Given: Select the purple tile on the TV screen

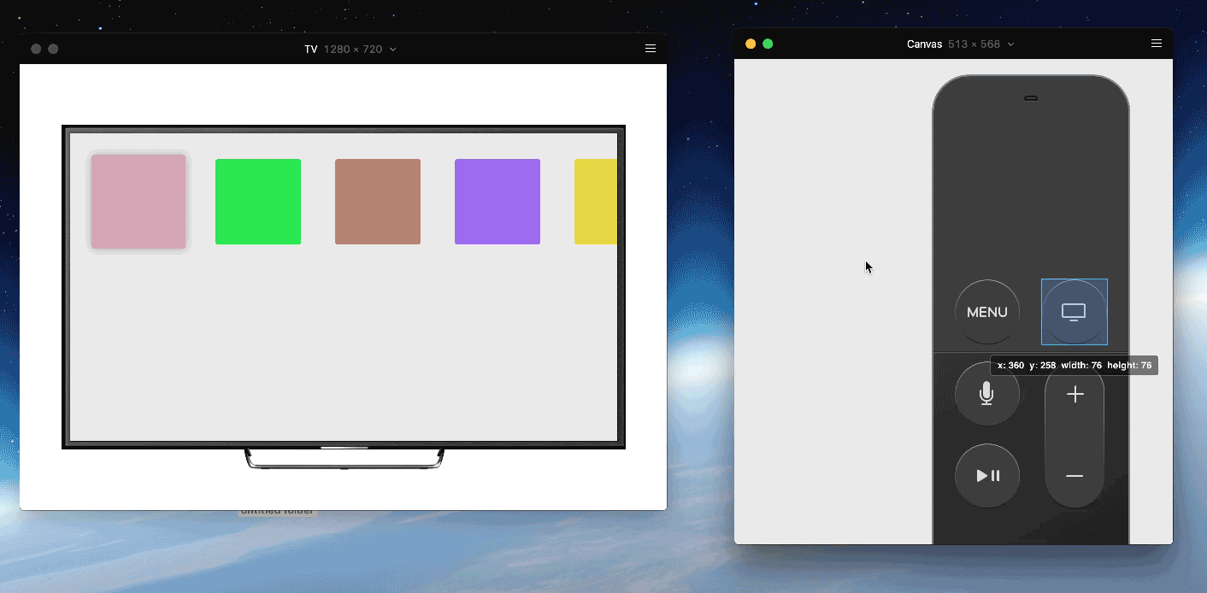Looking at the screenshot, I should (x=498, y=202).
